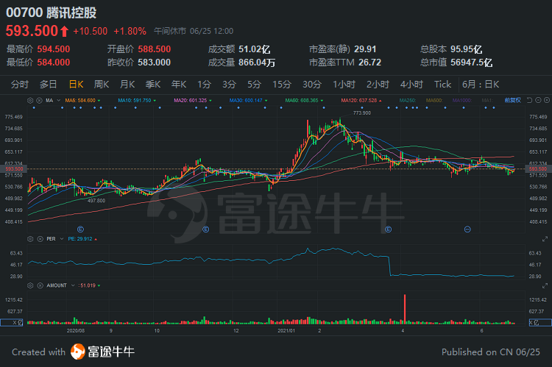This screenshot has width=552, height=367.
Task: Switch to the 30分 interval tab
Action: tap(312, 85)
